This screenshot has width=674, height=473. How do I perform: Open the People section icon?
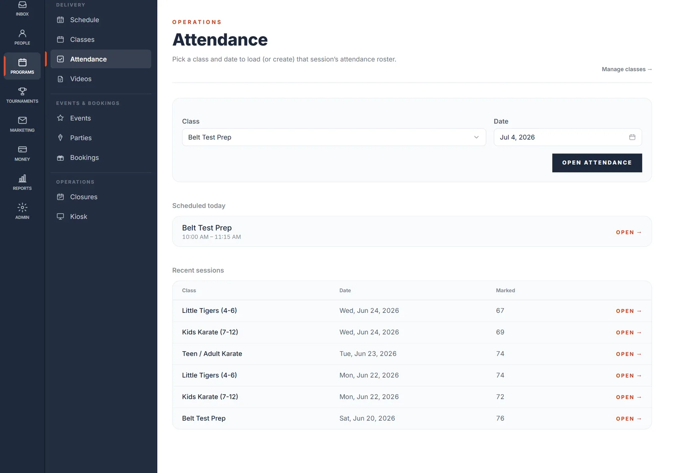click(22, 33)
